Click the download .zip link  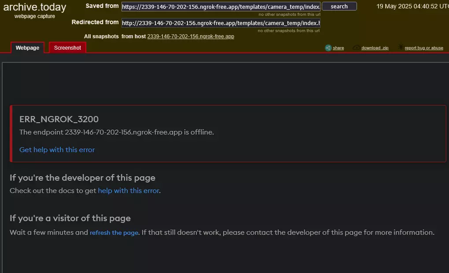tap(375, 48)
